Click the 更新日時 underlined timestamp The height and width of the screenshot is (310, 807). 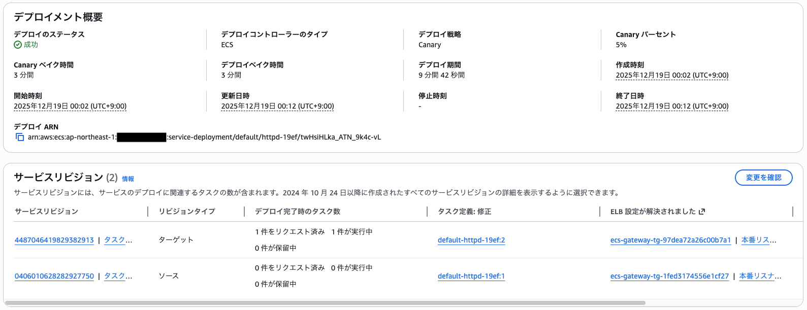pyautogui.click(x=277, y=106)
